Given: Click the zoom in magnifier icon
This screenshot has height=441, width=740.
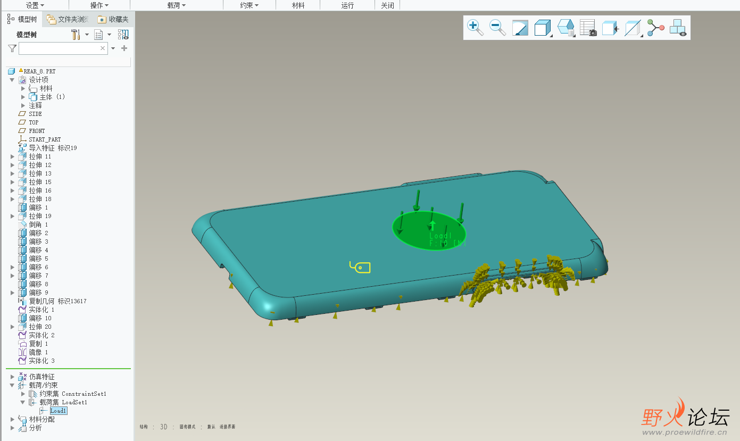Looking at the screenshot, I should tap(475, 28).
